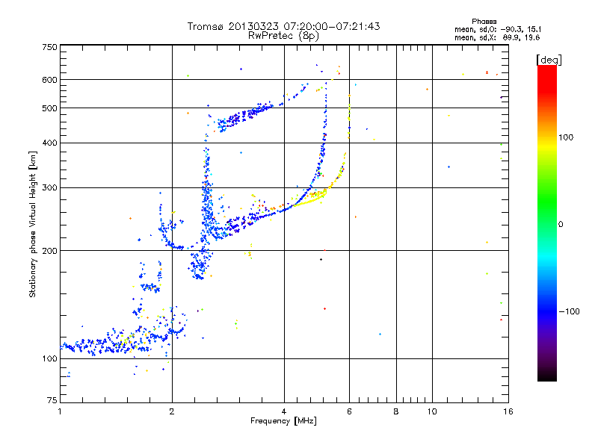Click the yellow 100 degree region of the colorbar

click(x=547, y=138)
